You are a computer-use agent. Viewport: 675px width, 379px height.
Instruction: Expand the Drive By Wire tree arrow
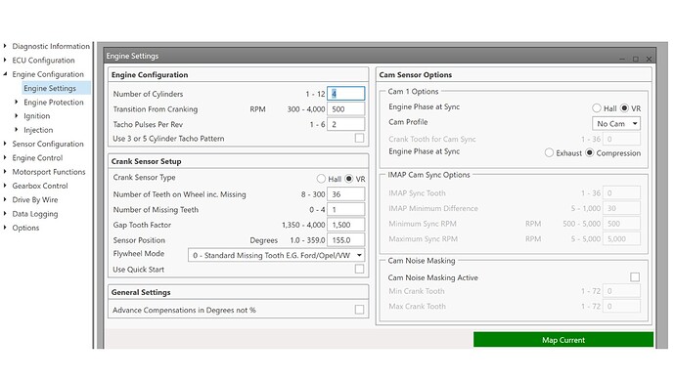[5, 199]
